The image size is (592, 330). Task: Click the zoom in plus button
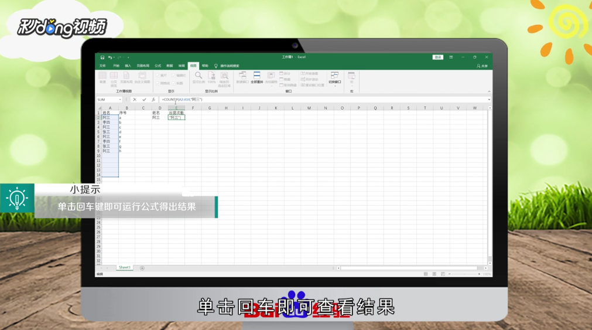(x=479, y=274)
